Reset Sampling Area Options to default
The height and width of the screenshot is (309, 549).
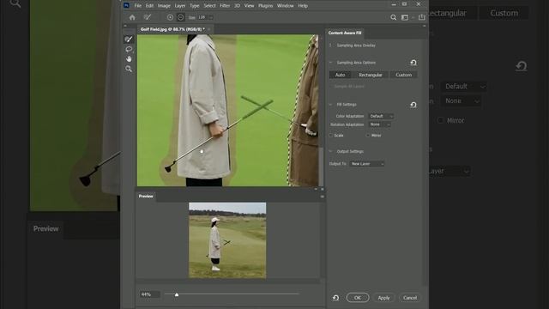(413, 63)
